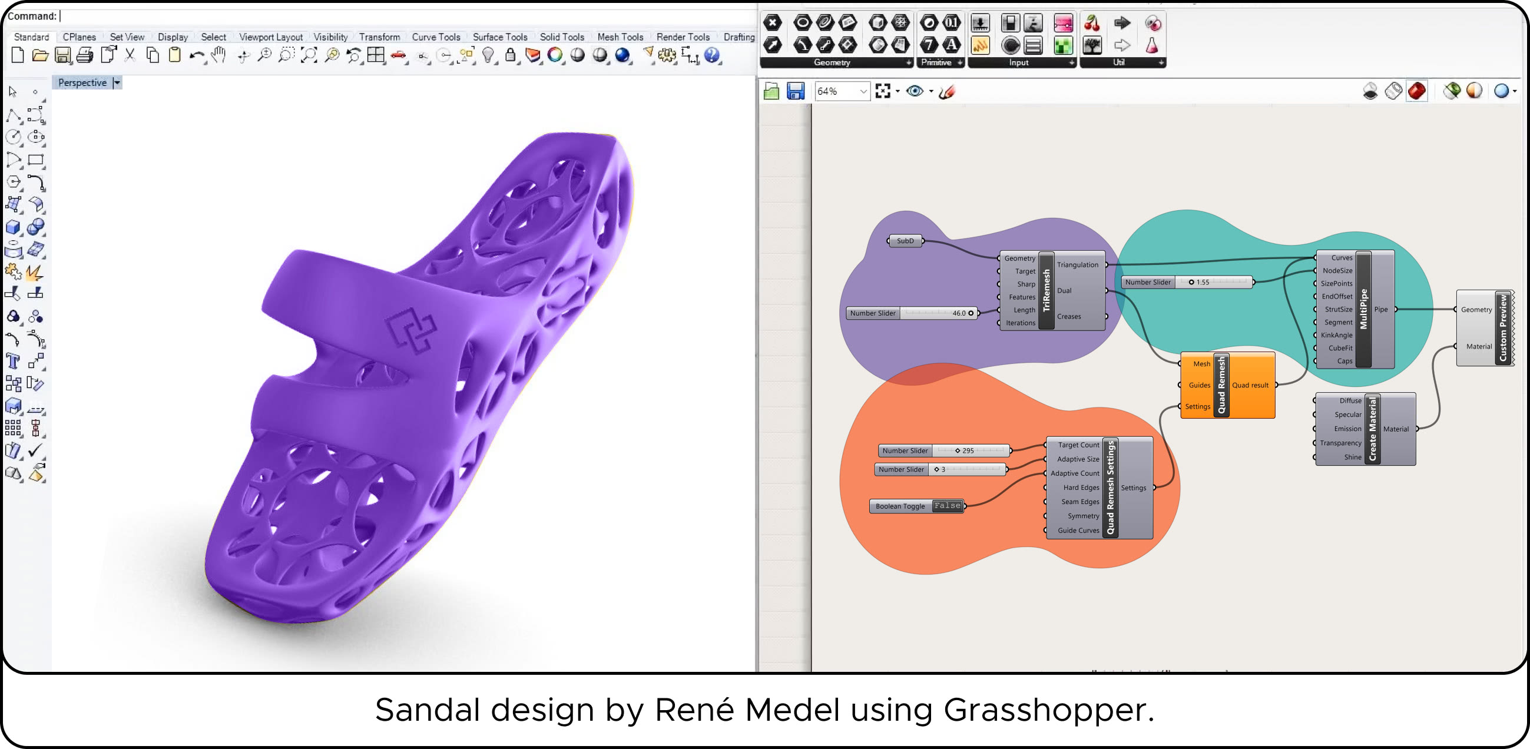Click the SubD parameter component
This screenshot has height=749, width=1530.
(905, 241)
